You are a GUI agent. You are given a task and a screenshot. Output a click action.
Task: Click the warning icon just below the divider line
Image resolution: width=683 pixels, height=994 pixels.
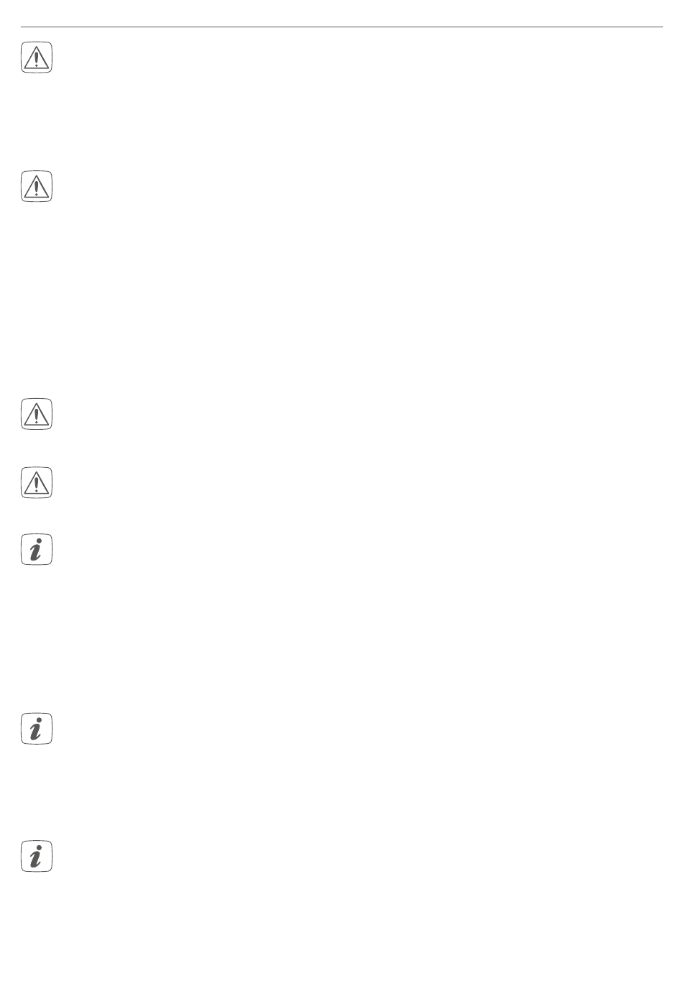36,57
